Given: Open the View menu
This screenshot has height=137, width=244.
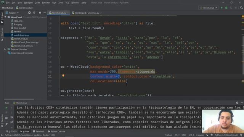Looking at the screenshot, I should [x=20, y=3].
